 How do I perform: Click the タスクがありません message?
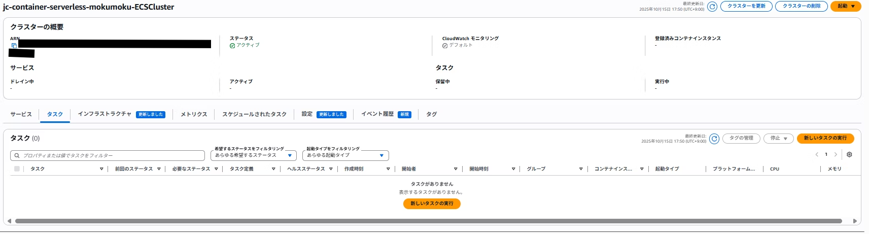click(432, 184)
